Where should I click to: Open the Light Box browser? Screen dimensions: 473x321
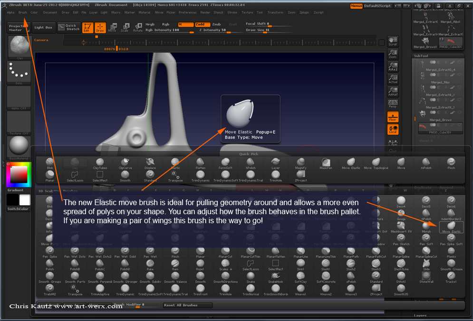[x=43, y=28]
